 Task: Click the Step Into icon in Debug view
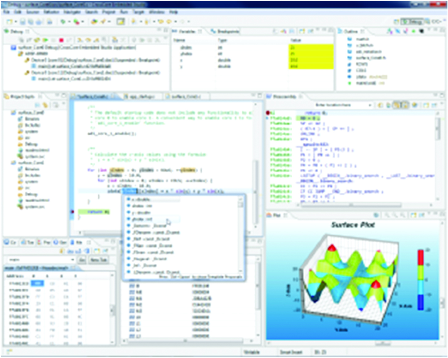tap(80, 40)
